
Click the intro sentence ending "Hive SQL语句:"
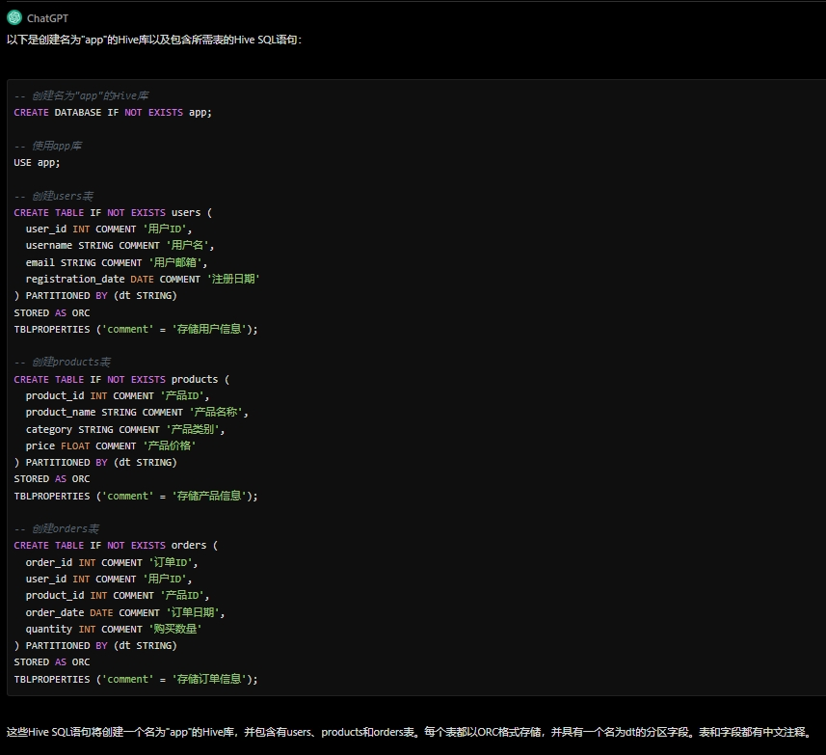[x=154, y=40]
